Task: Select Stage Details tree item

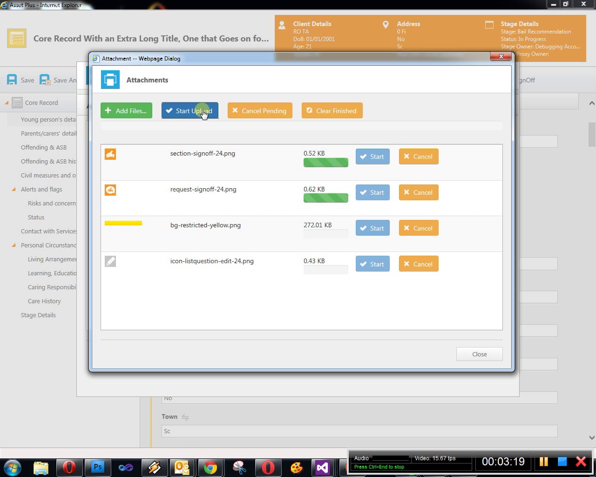Action: click(38, 315)
